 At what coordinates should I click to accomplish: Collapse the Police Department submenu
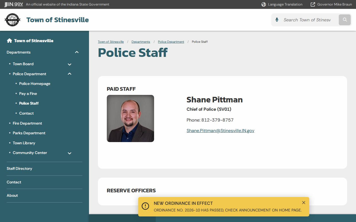coord(70,74)
